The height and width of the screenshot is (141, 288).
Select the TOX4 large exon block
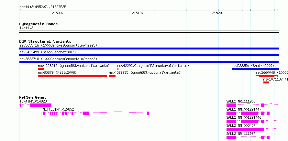pos(41,105)
